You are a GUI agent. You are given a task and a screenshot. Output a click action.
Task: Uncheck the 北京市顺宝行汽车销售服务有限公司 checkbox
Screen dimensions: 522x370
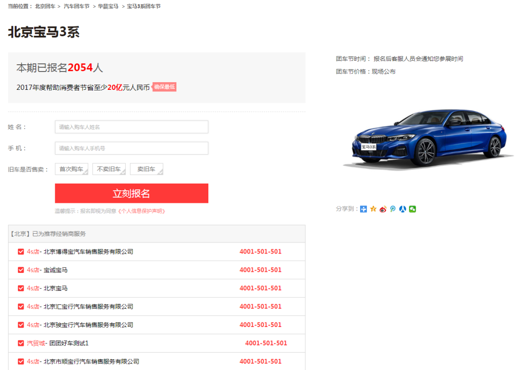point(21,362)
